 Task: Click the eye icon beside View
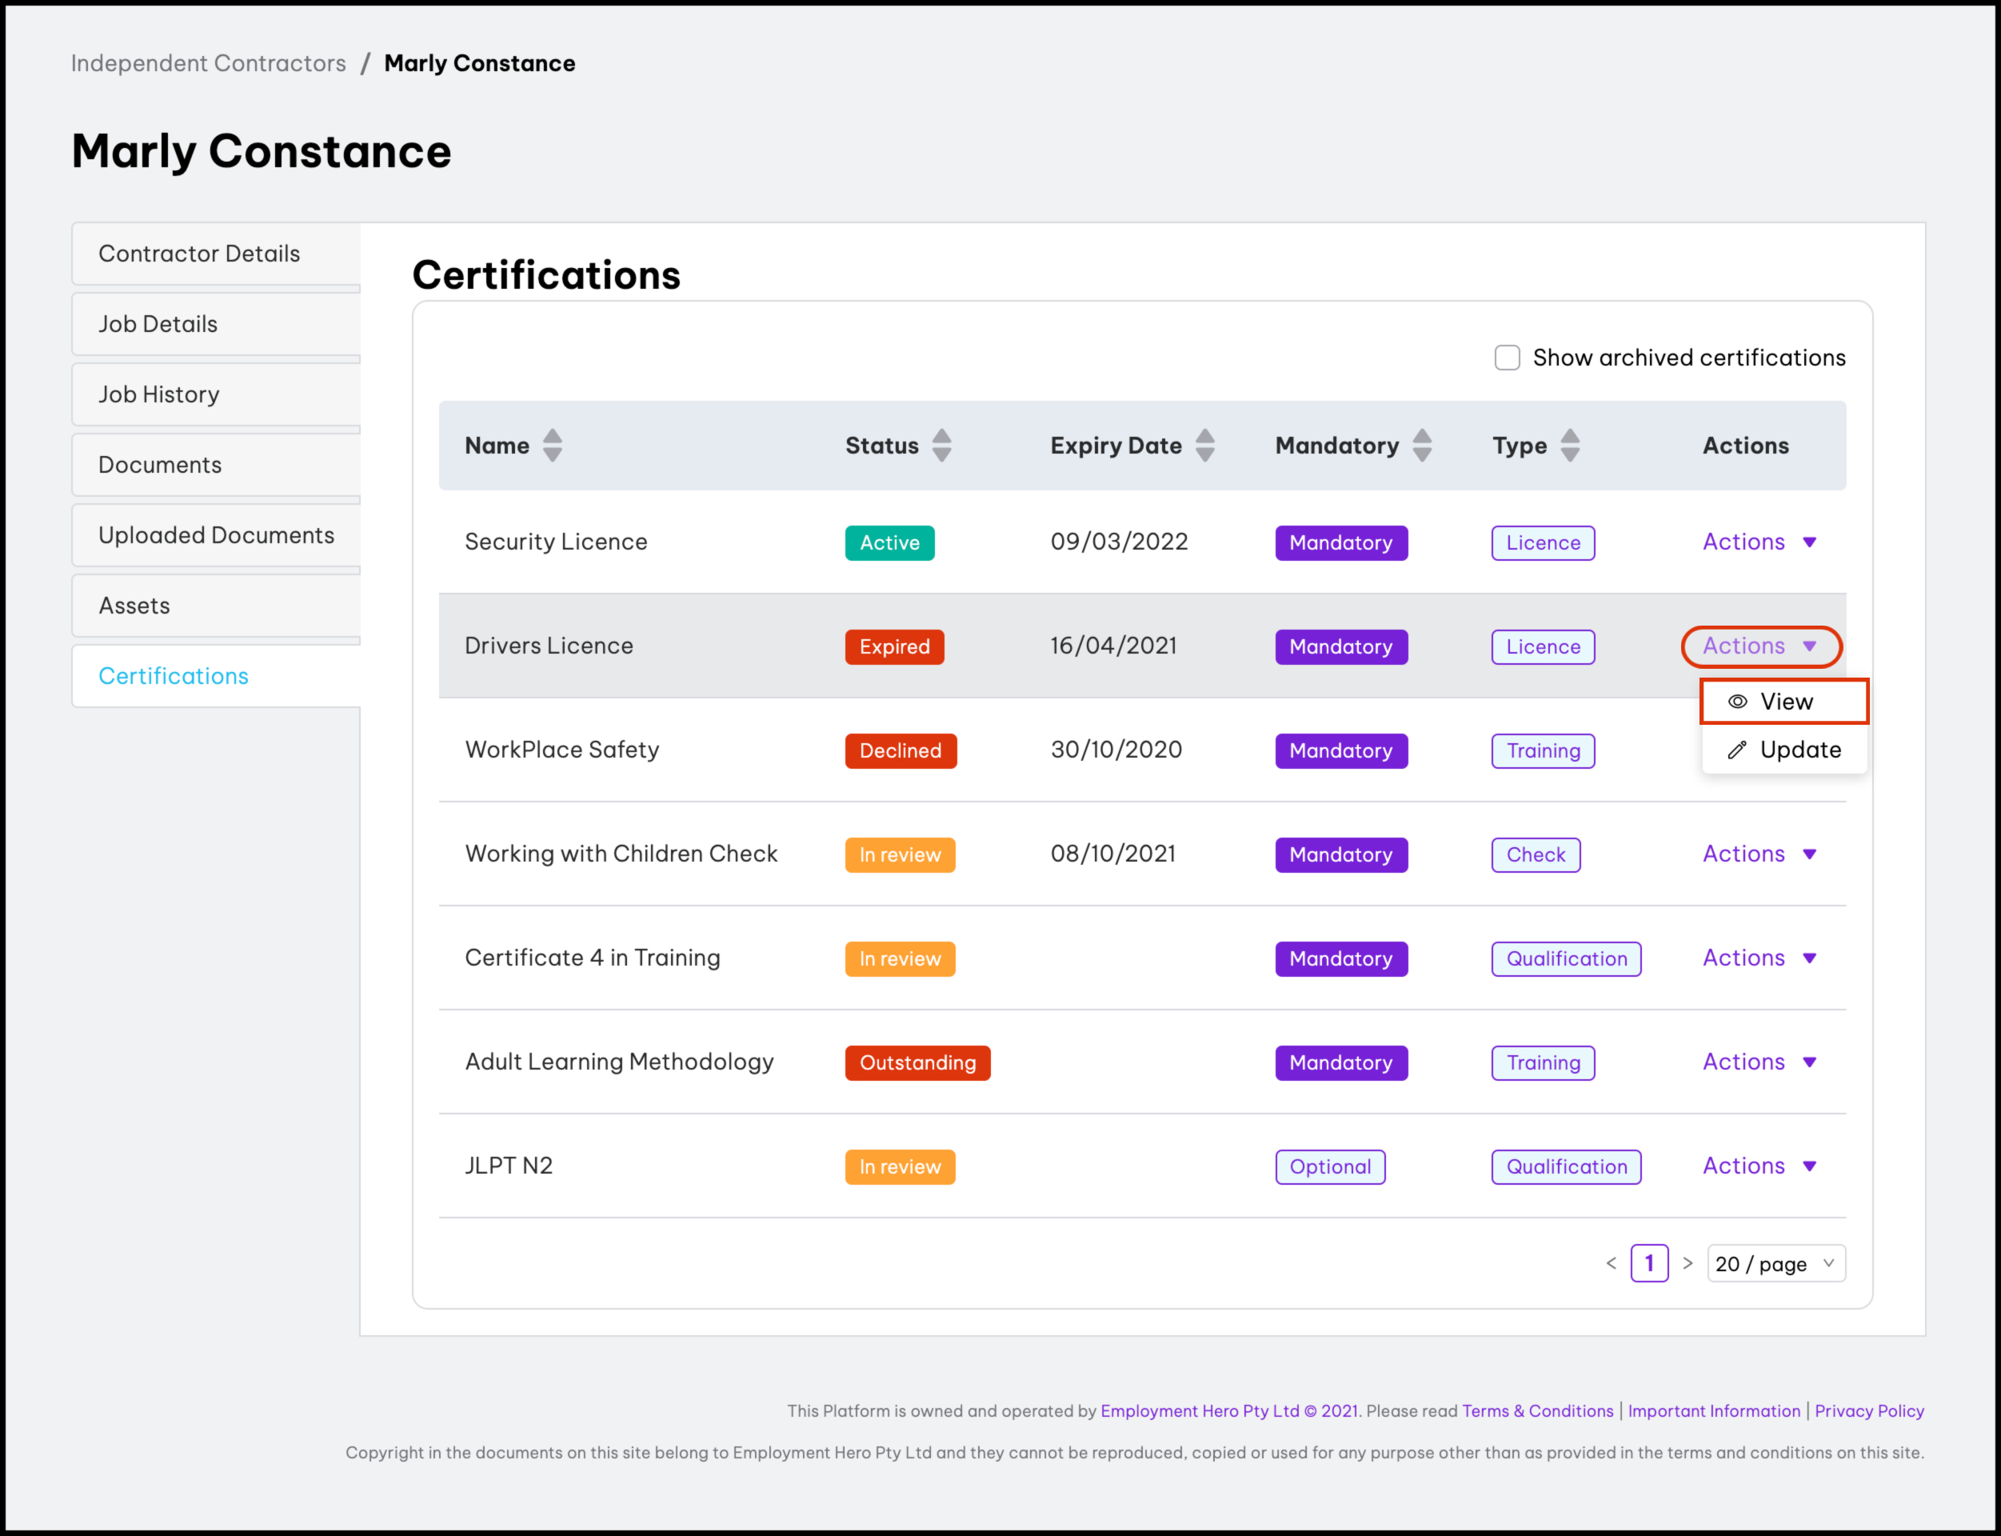click(1737, 702)
